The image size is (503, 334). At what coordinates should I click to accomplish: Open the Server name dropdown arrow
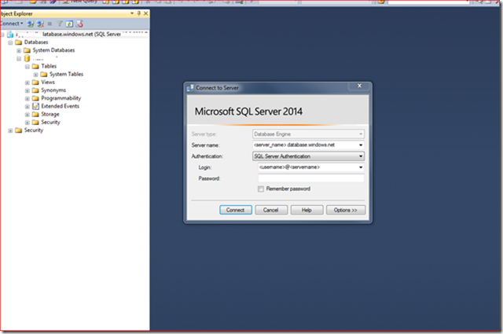tap(361, 145)
